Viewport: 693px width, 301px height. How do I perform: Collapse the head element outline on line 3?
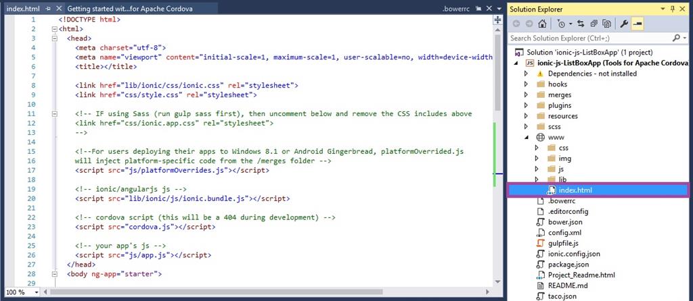[x=55, y=38]
